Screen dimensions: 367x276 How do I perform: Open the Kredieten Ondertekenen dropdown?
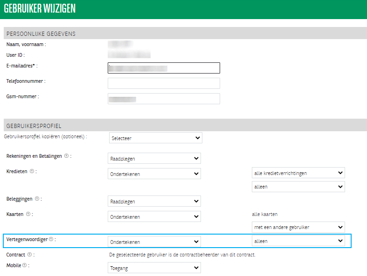click(154, 174)
